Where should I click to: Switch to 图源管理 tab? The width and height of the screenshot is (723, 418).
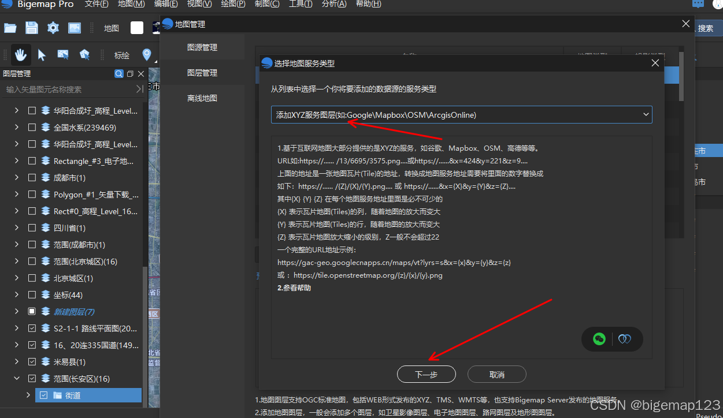click(202, 47)
